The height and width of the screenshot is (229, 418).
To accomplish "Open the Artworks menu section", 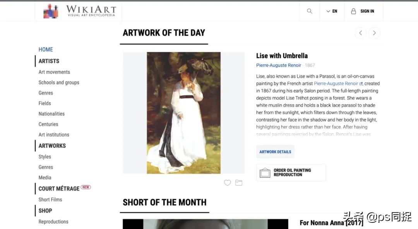I will click(52, 146).
